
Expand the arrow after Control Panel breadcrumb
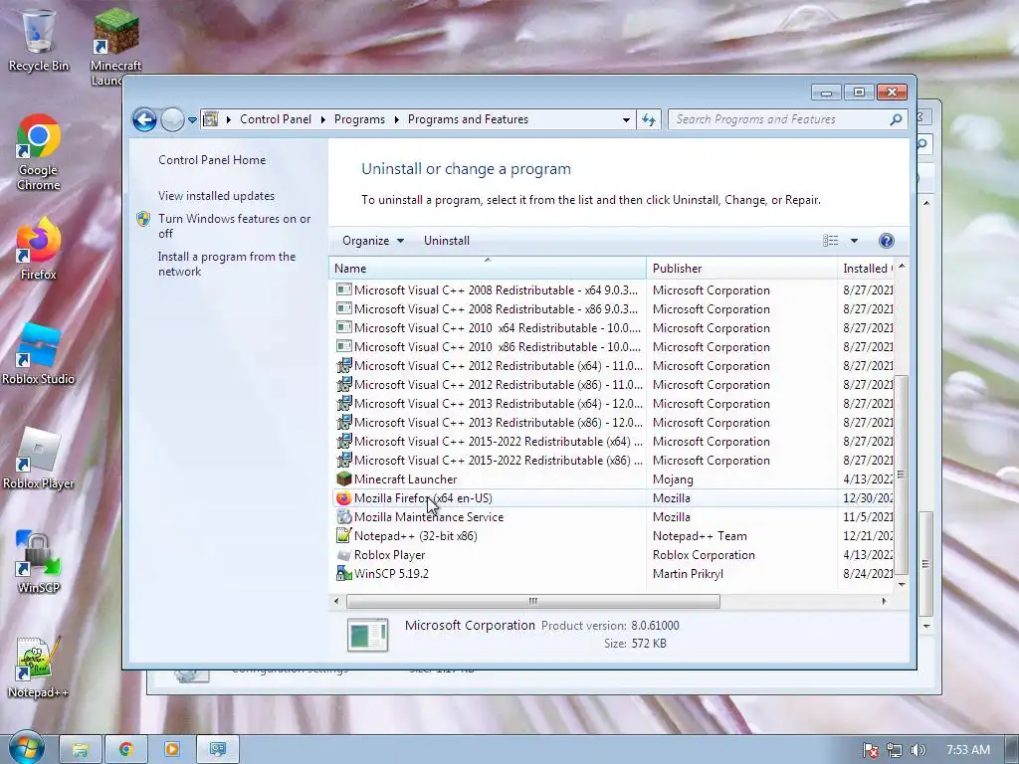pyautogui.click(x=323, y=119)
